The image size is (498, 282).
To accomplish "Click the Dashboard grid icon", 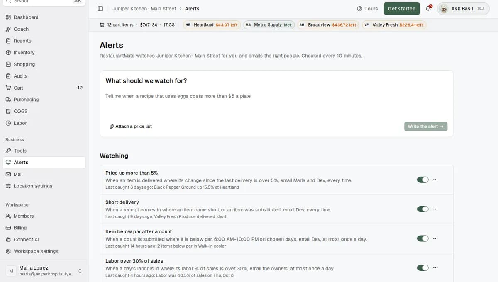I will point(8,17).
